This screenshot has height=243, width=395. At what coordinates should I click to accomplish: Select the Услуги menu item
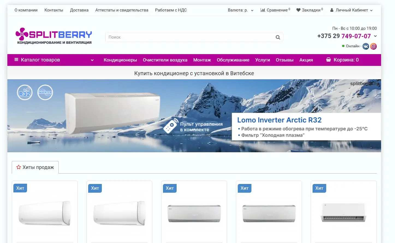pyautogui.click(x=262, y=60)
